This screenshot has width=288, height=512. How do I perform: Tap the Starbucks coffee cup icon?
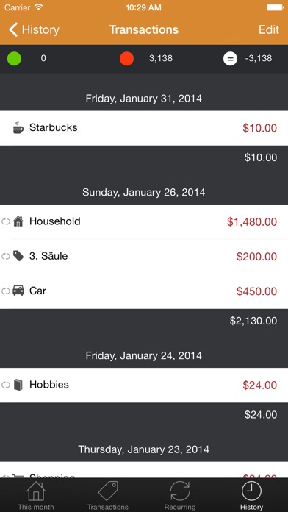pos(18,127)
